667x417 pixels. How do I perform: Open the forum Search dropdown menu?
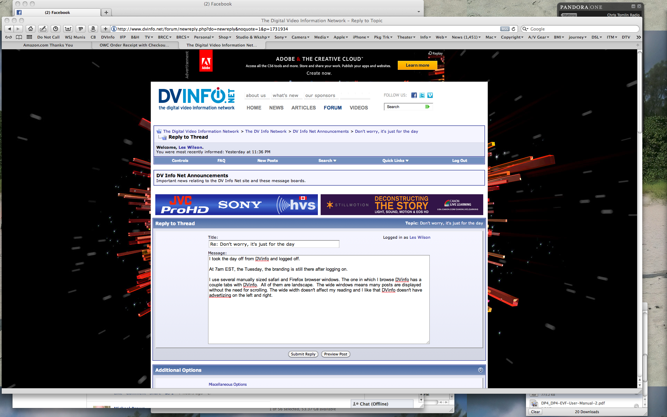[x=327, y=161]
